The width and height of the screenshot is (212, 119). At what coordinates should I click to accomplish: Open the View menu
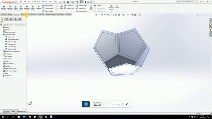[x=29, y=2]
